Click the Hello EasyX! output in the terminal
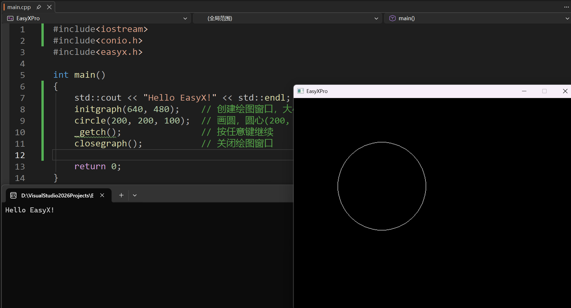The height and width of the screenshot is (308, 571). pyautogui.click(x=30, y=210)
